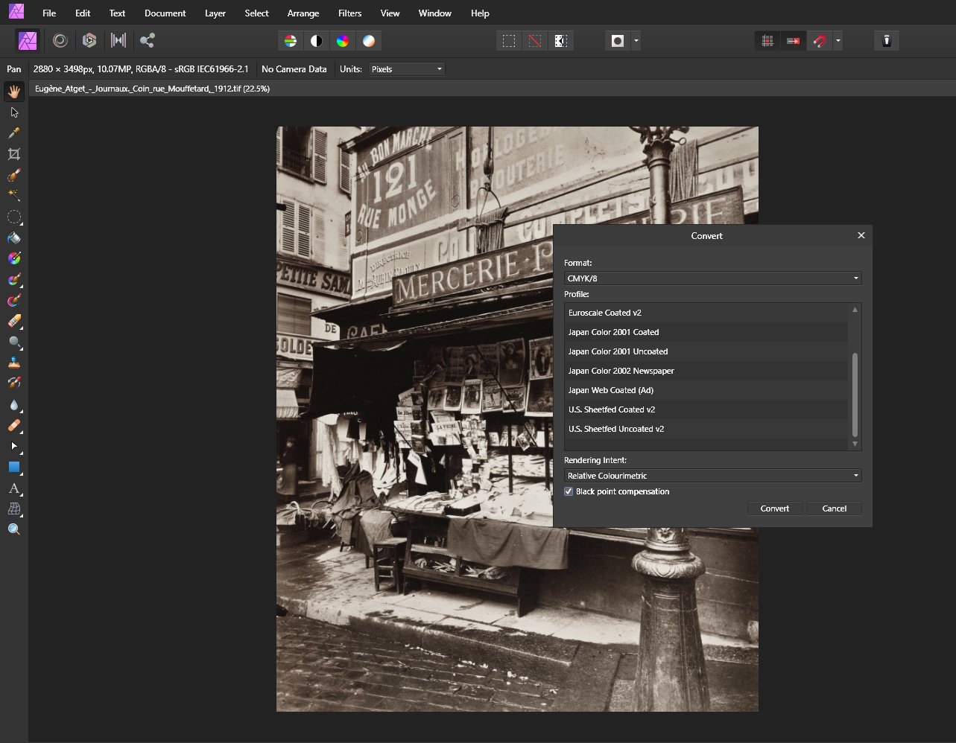Screen dimensions: 956x743
Task: Click the Convert button
Action: click(x=775, y=508)
